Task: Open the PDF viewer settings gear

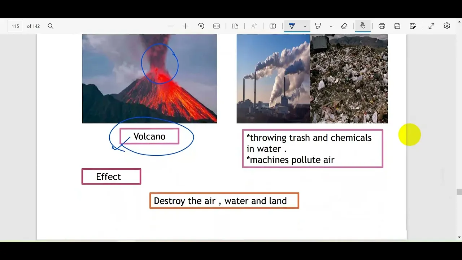Action: point(447,26)
